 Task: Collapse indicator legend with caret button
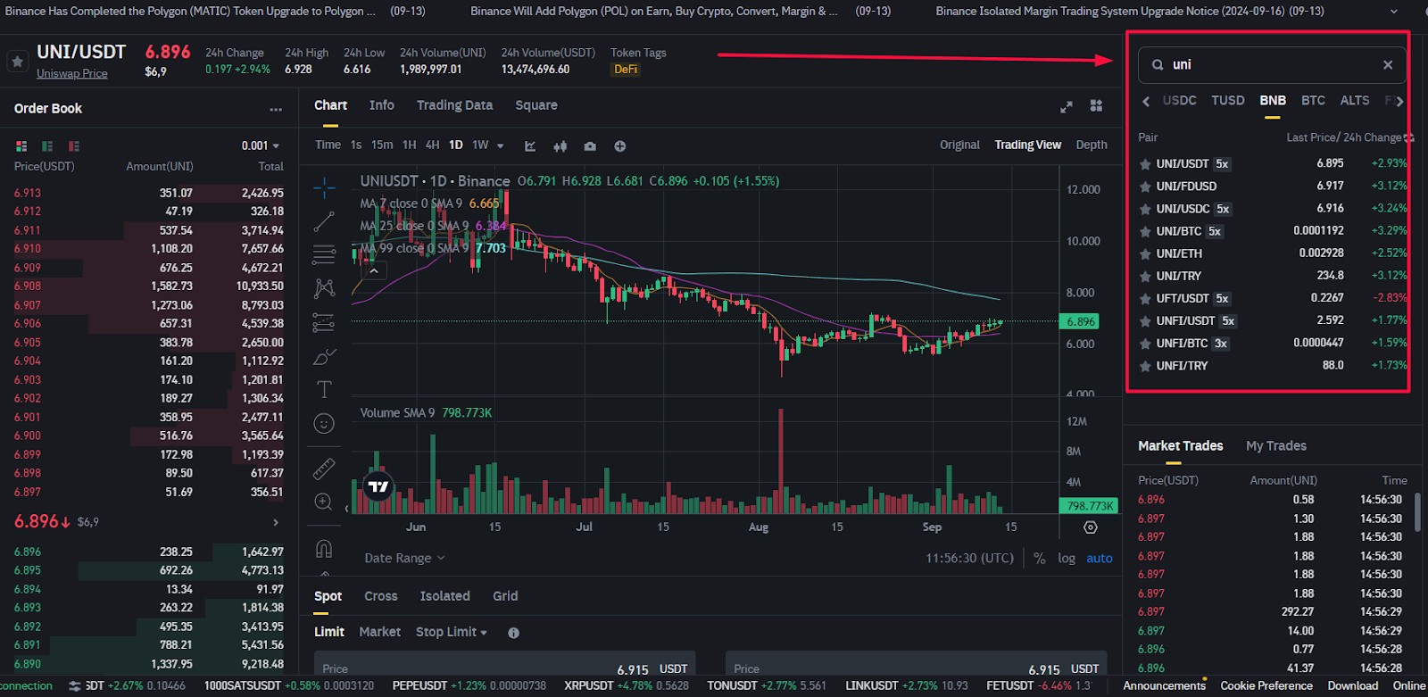click(x=374, y=270)
